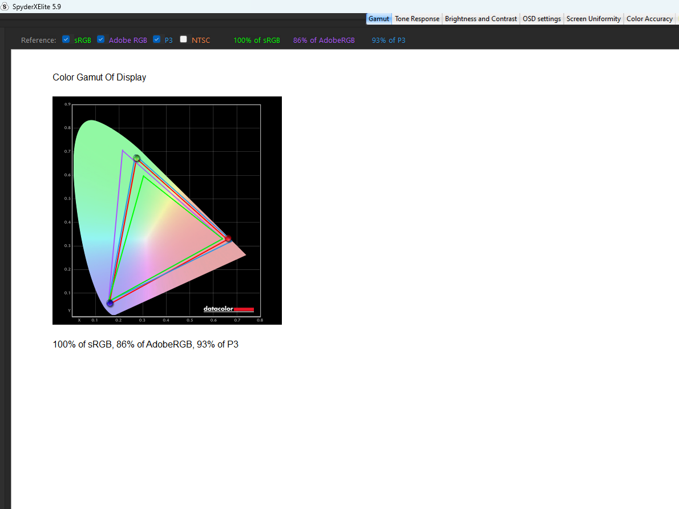The height and width of the screenshot is (509, 679).
Task: Click the gamut summary text below the chart
Action: coord(145,345)
